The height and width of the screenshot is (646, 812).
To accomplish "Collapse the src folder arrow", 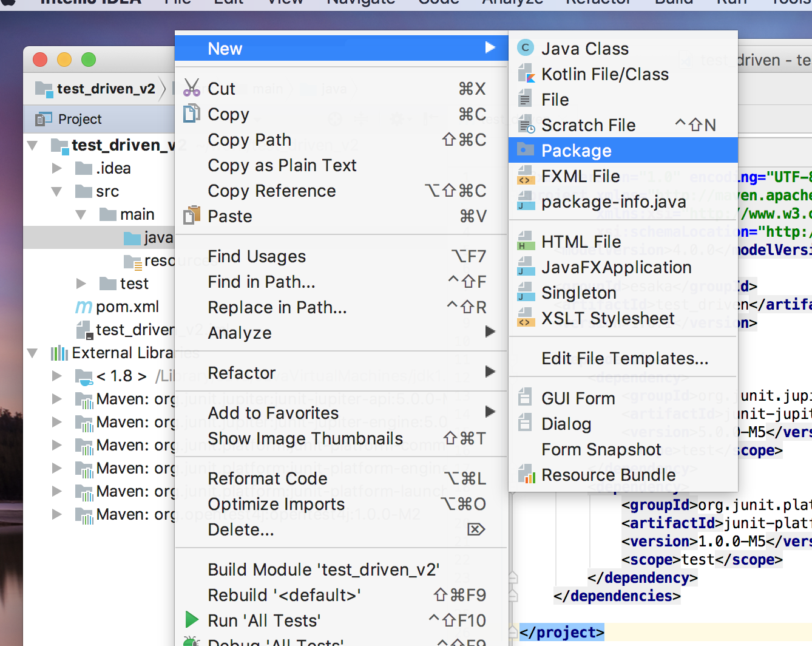I will coord(57,191).
